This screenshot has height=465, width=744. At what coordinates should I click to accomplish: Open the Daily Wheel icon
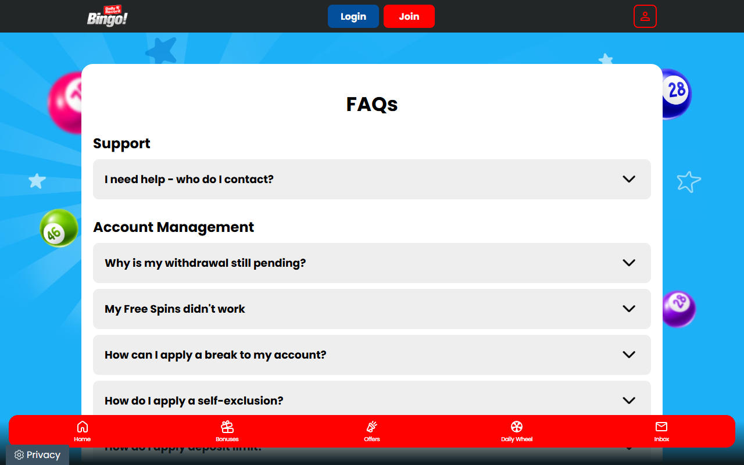[x=517, y=427]
